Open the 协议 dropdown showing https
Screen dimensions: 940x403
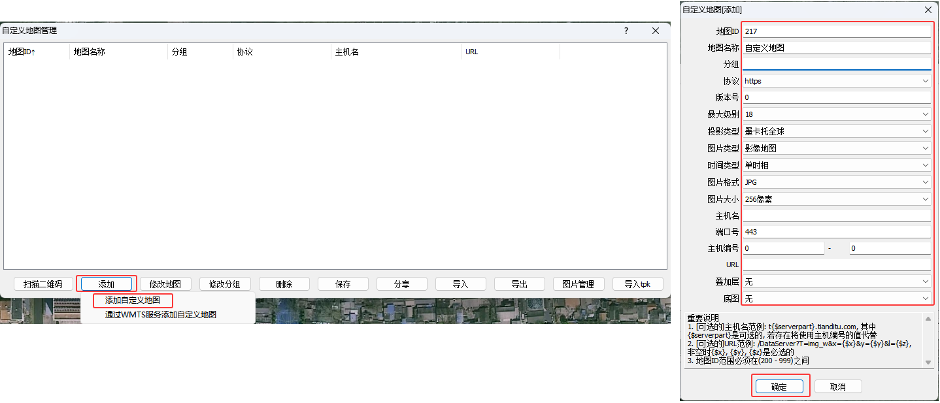(x=836, y=81)
